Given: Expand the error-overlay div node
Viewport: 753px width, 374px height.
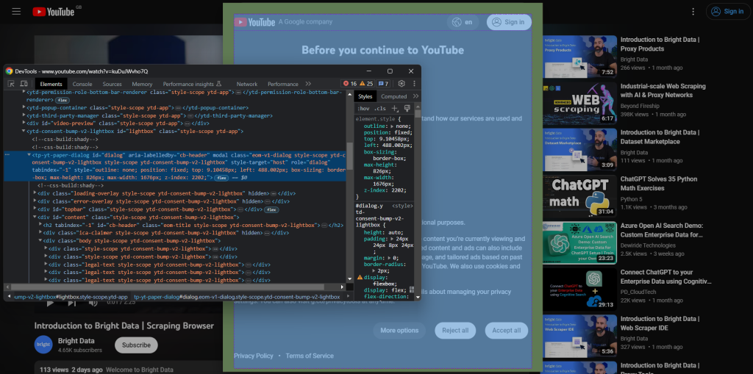Looking at the screenshot, I should pos(35,201).
